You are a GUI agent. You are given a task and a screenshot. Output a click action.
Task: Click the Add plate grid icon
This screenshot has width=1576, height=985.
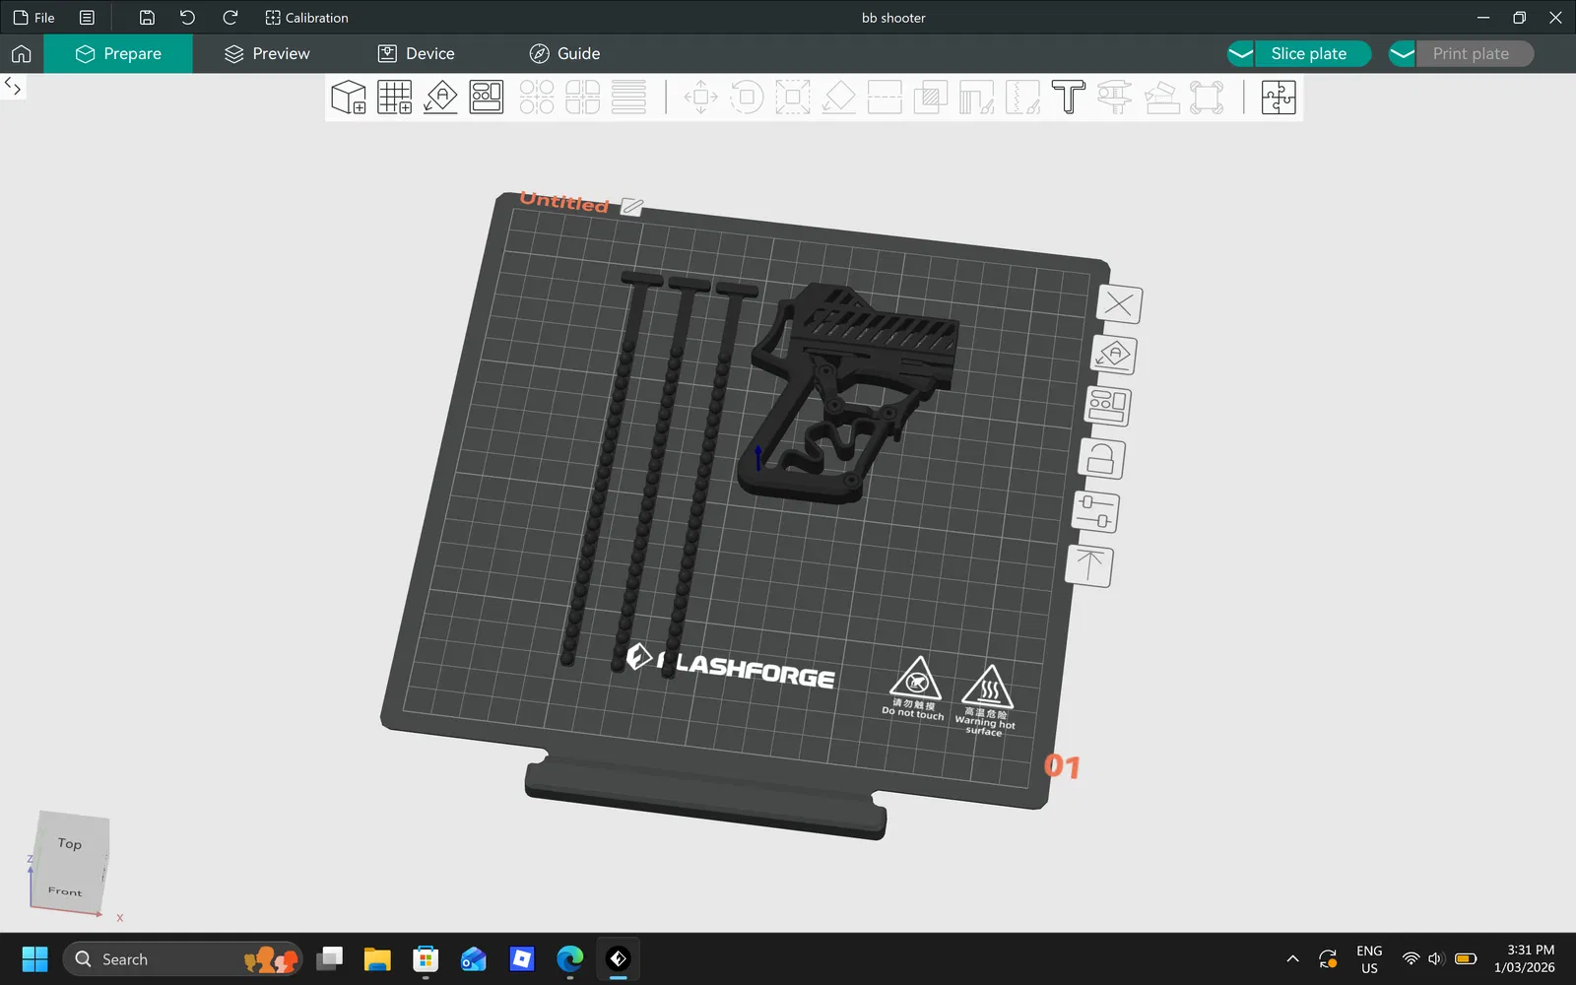395,97
